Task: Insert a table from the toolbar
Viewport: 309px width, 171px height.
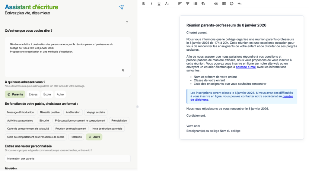Action: click(224, 4)
